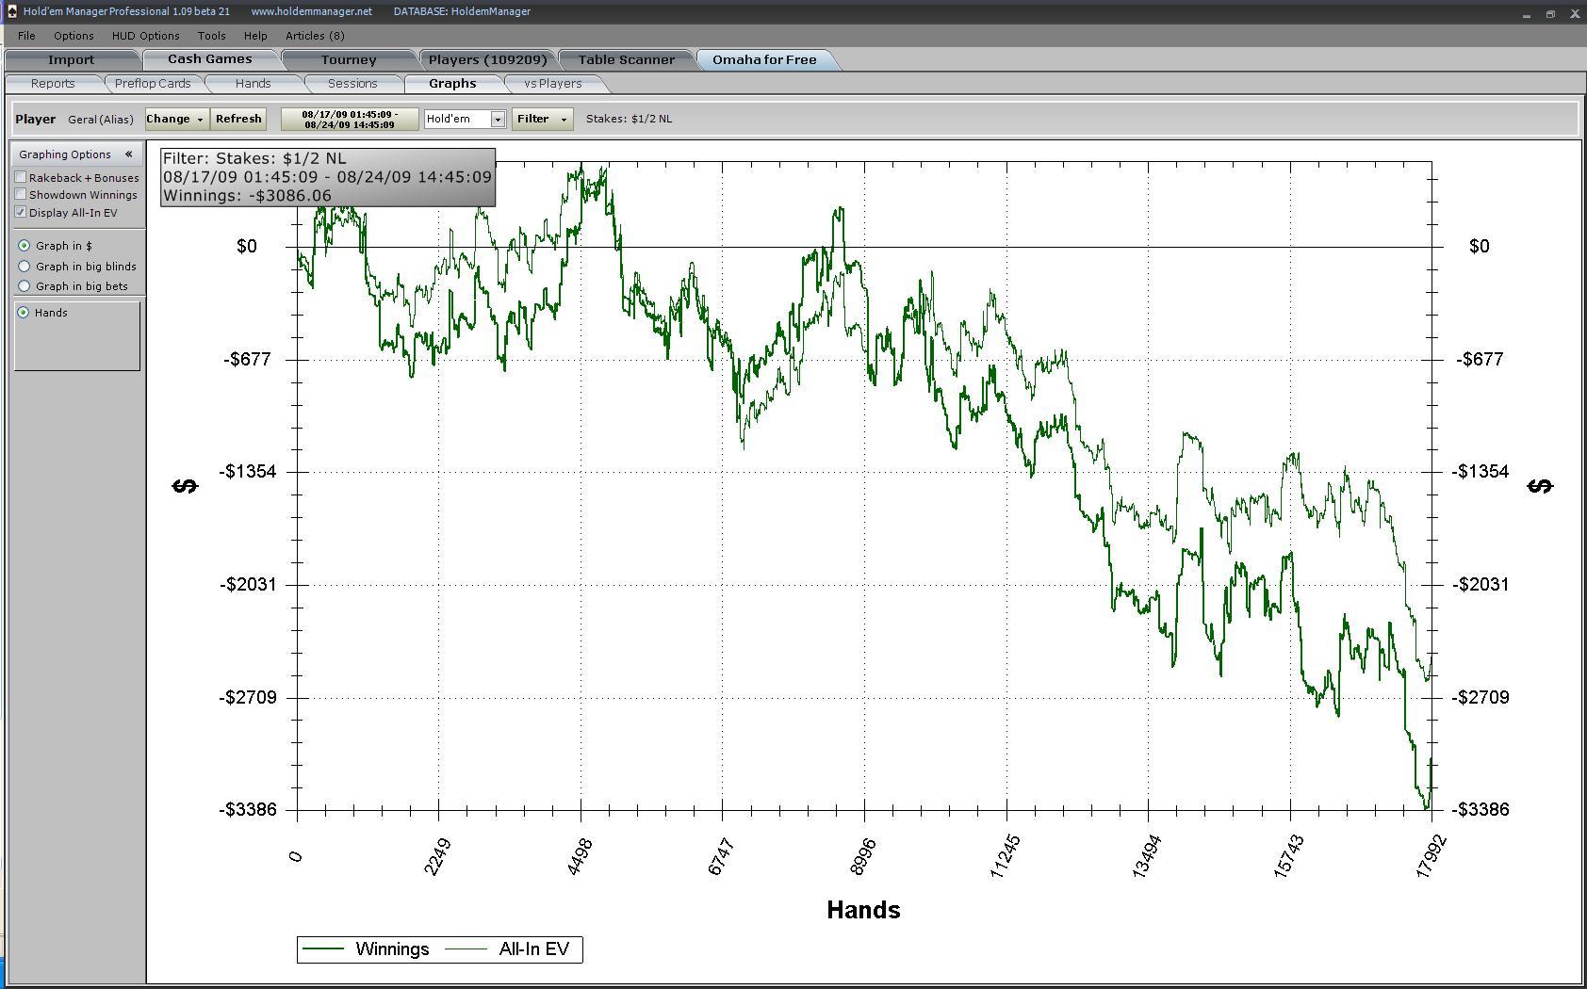The image size is (1587, 989).
Task: Select the Hands radio option
Action: click(24, 313)
